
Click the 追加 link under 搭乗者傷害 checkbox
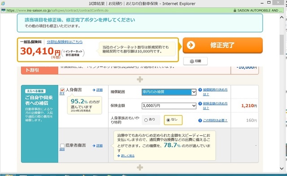62,149
